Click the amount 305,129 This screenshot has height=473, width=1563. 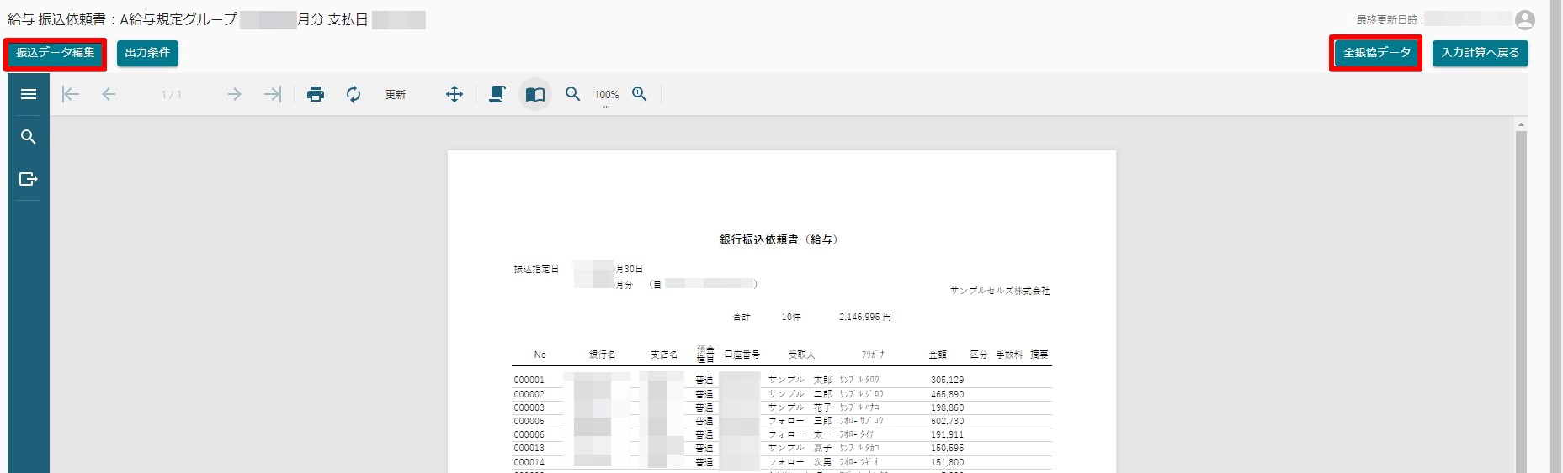click(948, 380)
